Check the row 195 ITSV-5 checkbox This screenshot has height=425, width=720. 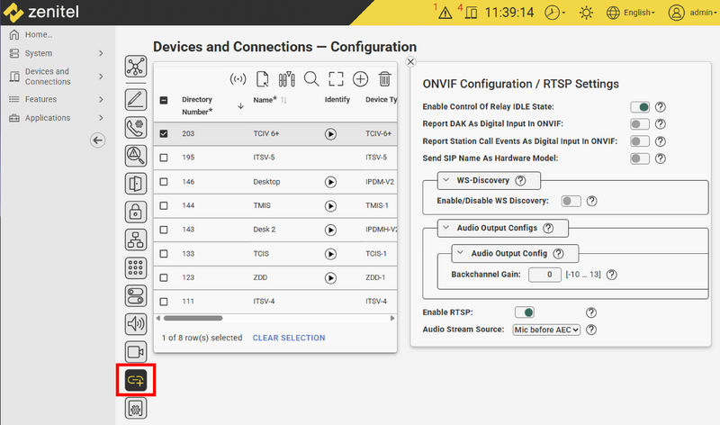point(164,158)
